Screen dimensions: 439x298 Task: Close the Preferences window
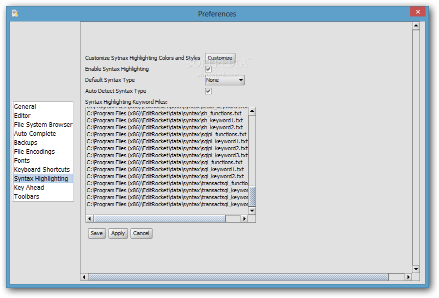click(x=417, y=12)
